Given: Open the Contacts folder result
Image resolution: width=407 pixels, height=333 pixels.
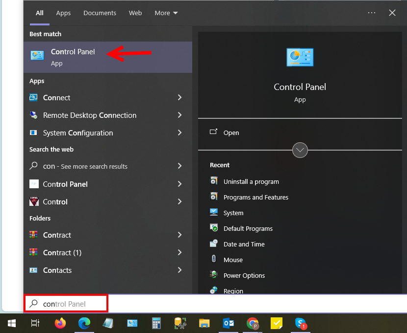Looking at the screenshot, I should 108,270.
